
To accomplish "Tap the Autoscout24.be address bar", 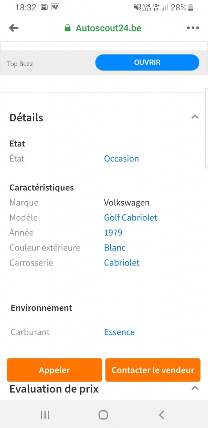I will pyautogui.click(x=108, y=28).
